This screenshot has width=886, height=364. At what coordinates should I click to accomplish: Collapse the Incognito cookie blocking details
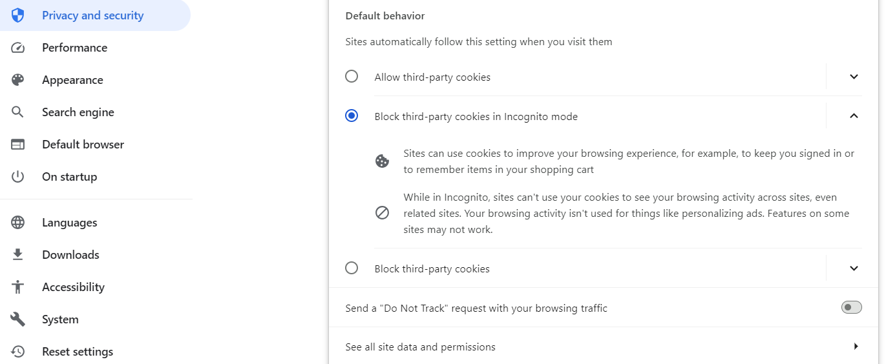pyautogui.click(x=854, y=116)
